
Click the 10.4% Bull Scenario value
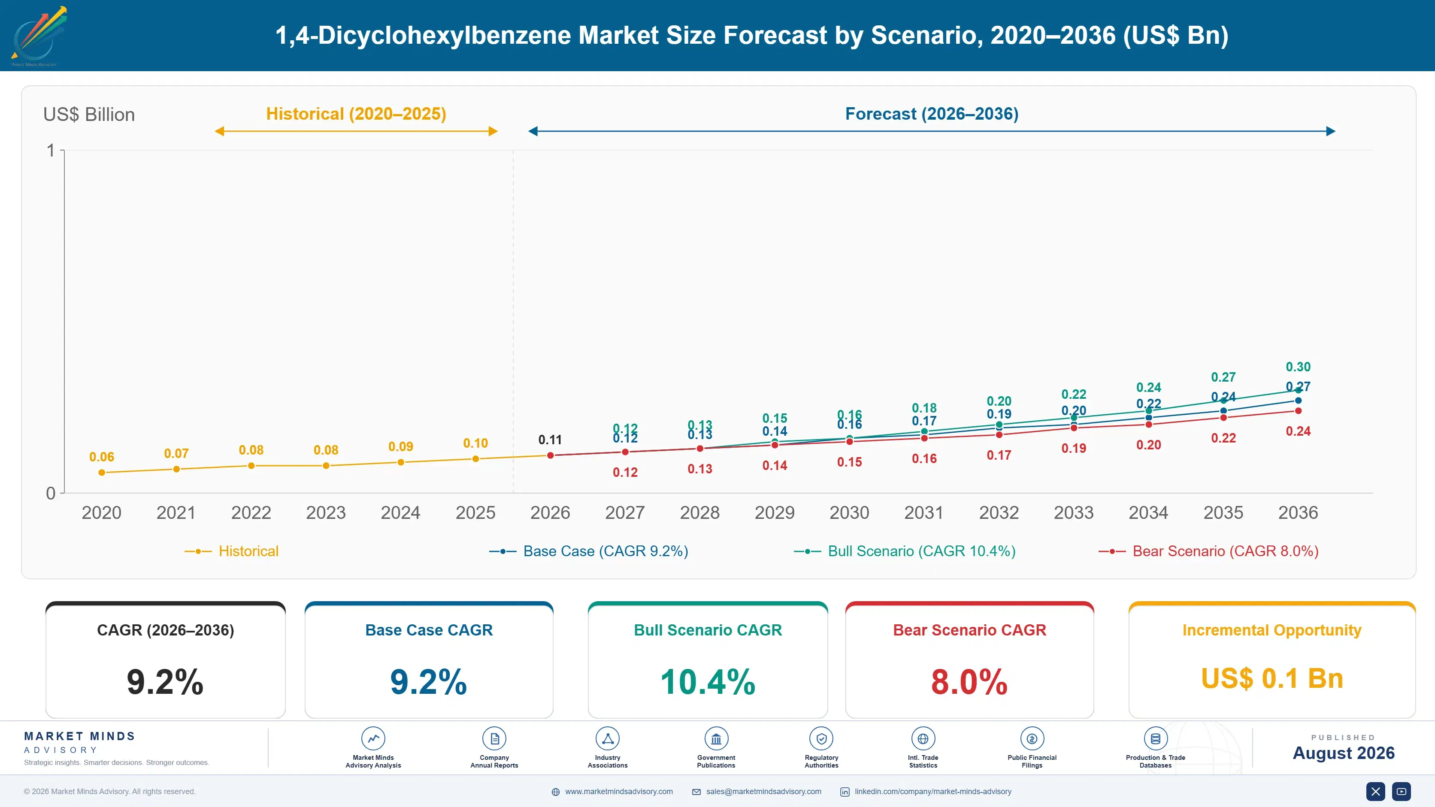(x=708, y=682)
